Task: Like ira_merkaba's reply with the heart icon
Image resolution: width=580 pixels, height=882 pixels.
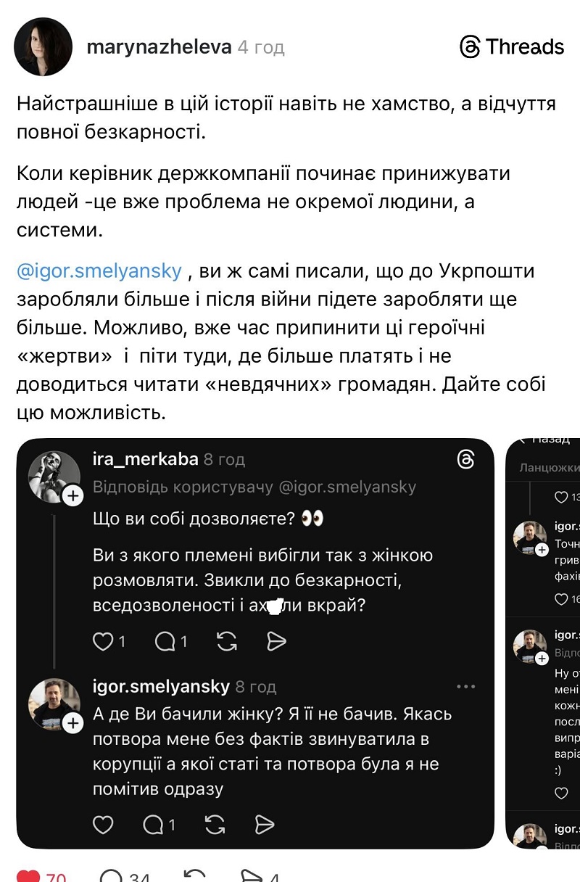Action: coord(103,641)
